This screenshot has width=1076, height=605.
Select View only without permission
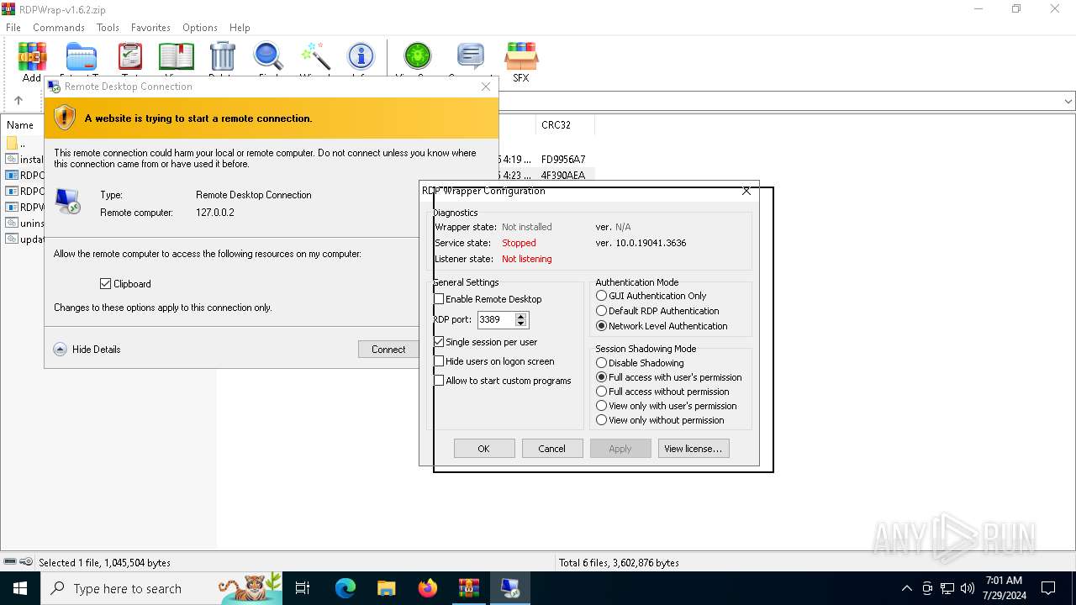[x=601, y=420]
